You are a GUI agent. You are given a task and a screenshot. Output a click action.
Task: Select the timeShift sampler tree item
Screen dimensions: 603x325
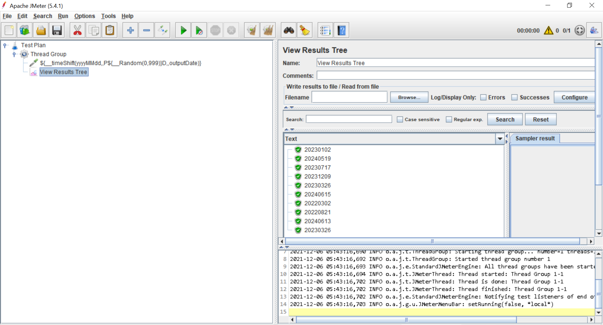[x=121, y=63]
